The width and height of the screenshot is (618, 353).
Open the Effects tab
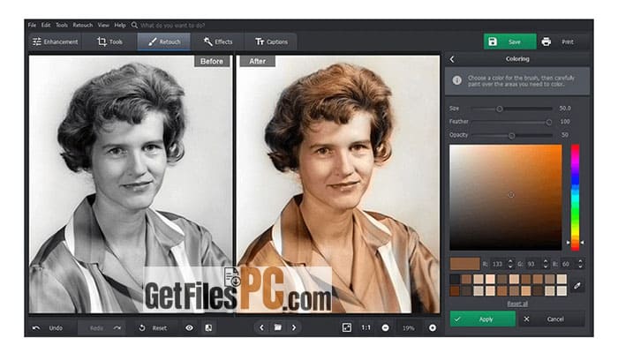click(217, 41)
